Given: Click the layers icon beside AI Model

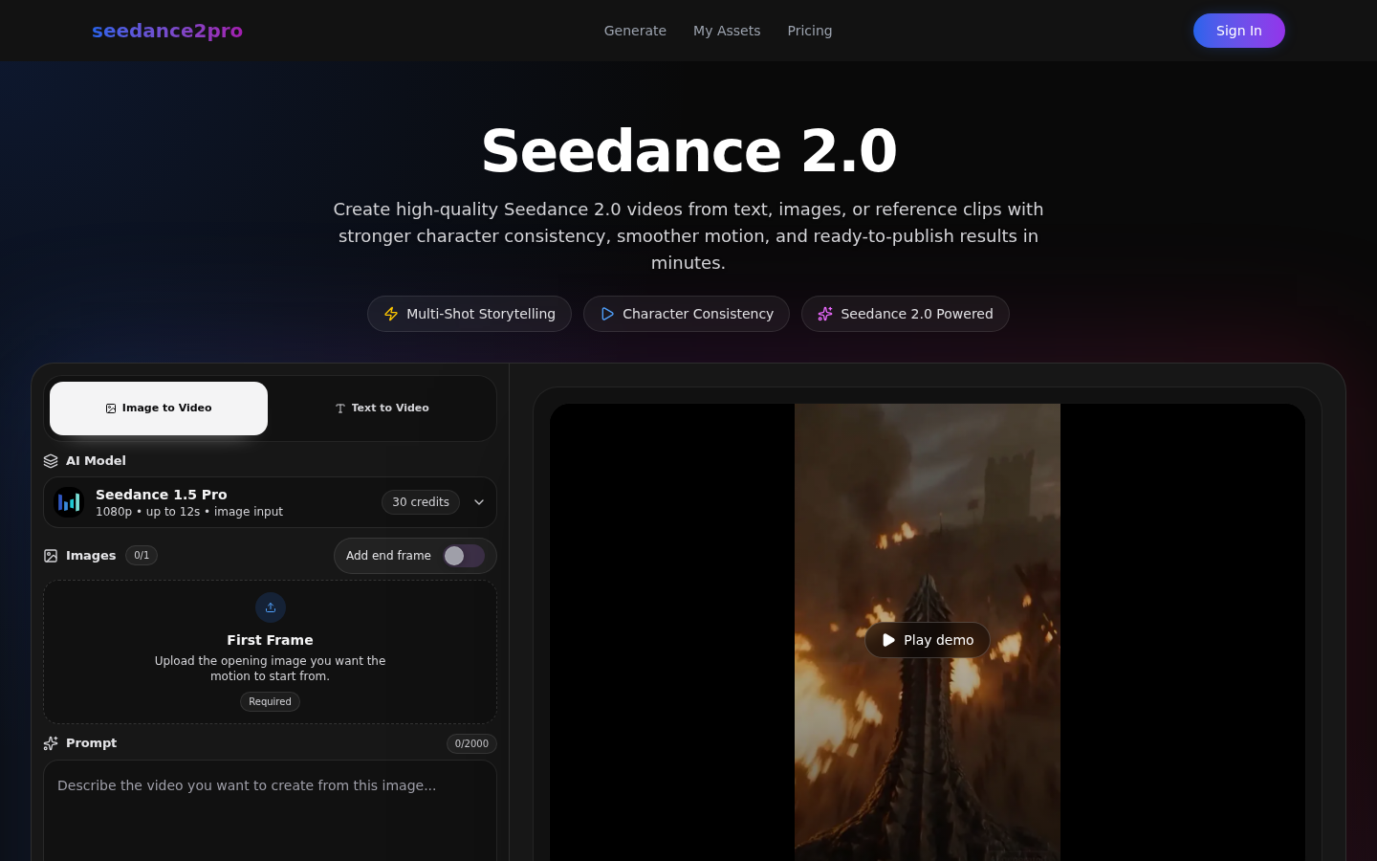Looking at the screenshot, I should pos(51,460).
